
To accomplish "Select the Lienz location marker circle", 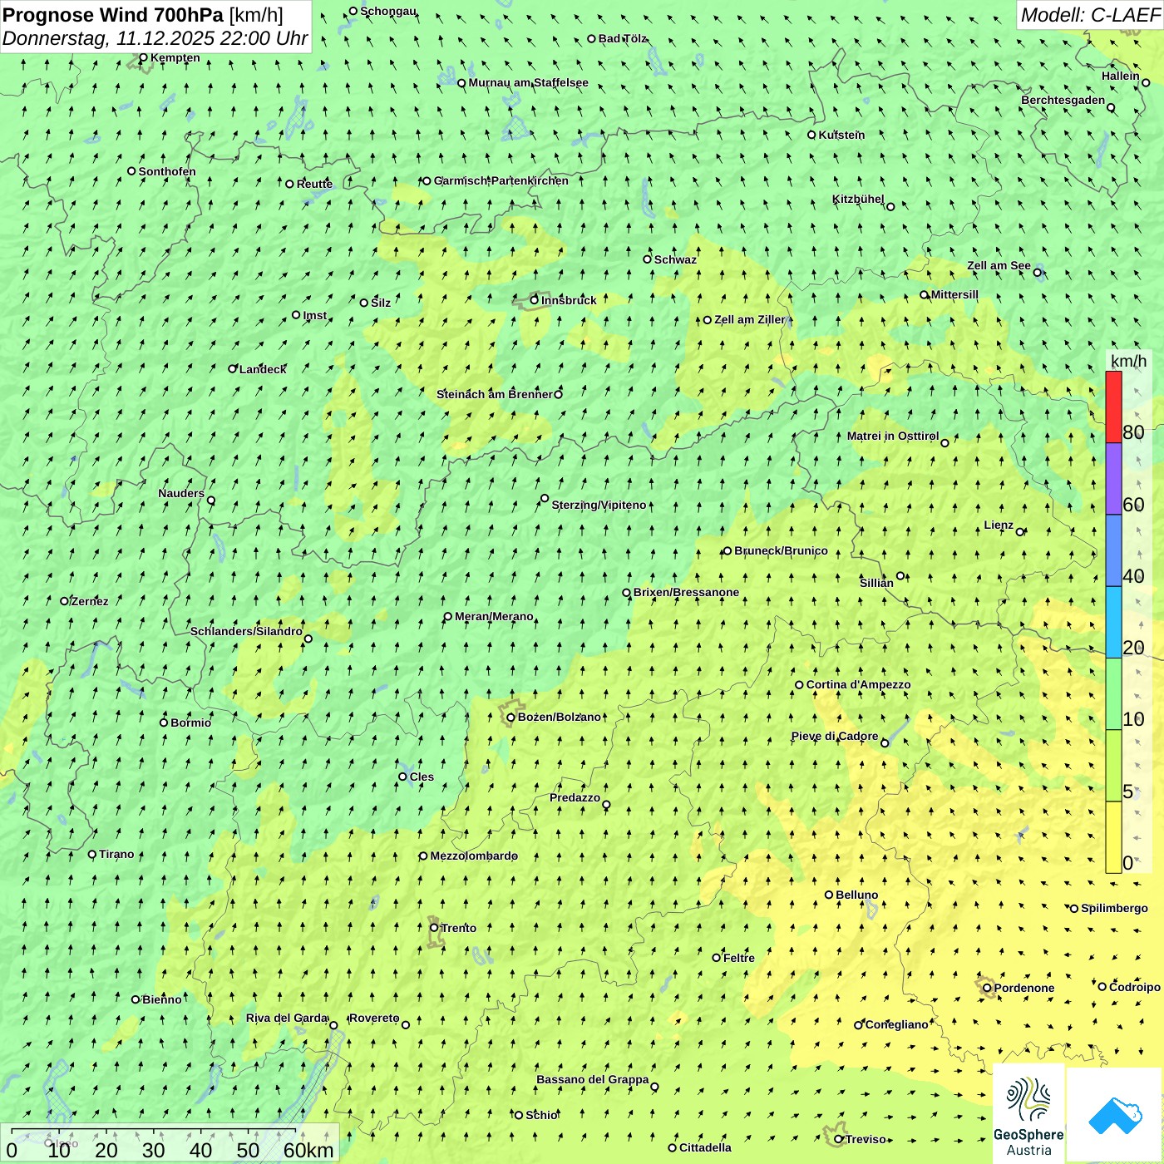I will [1020, 532].
